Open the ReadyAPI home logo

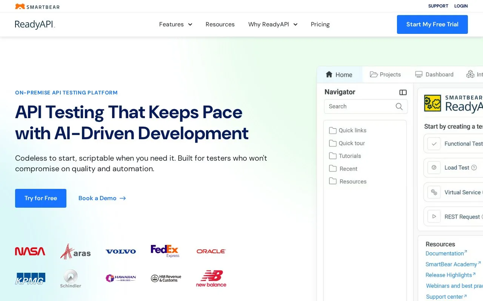35,24
